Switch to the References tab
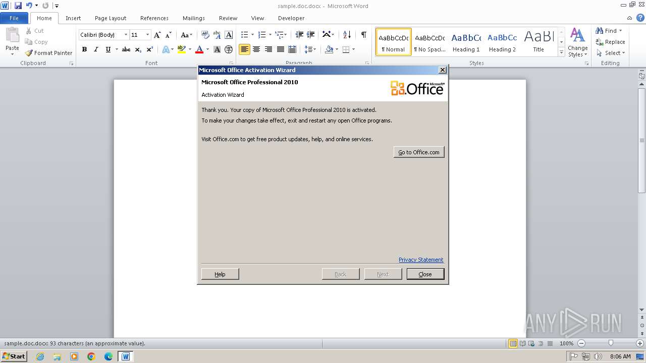The image size is (646, 363). tap(154, 18)
